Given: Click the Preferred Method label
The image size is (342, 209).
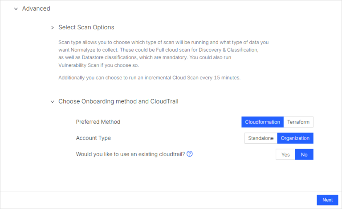Looking at the screenshot, I should pos(98,122).
